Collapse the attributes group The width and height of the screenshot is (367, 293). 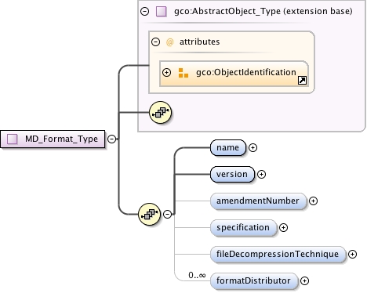pos(156,42)
